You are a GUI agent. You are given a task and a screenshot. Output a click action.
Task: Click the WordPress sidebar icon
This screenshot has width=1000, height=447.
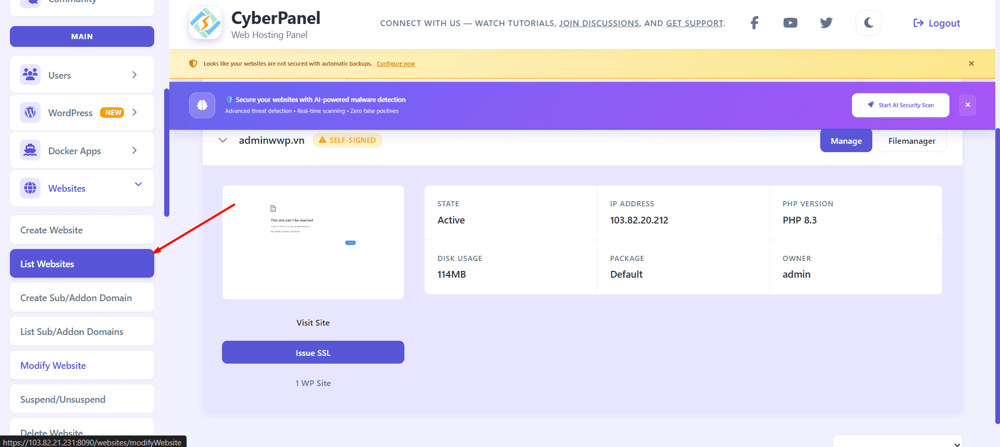tap(30, 113)
